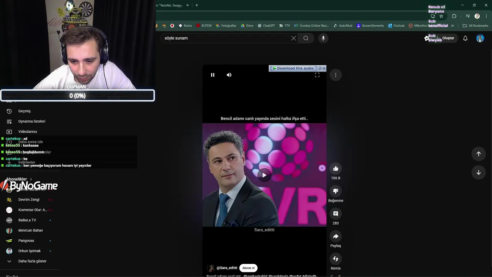Open the media controls toolbar icon
Screen dimensions: 492x277
468,16
